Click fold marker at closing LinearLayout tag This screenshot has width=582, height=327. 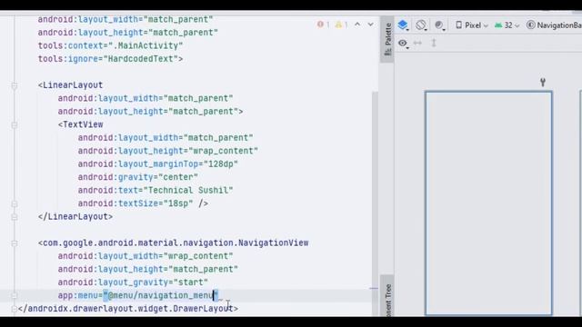point(15,217)
